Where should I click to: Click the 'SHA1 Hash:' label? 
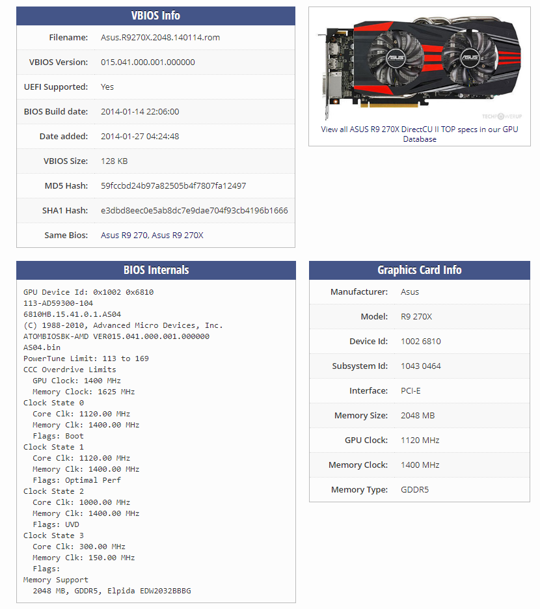[x=65, y=211]
